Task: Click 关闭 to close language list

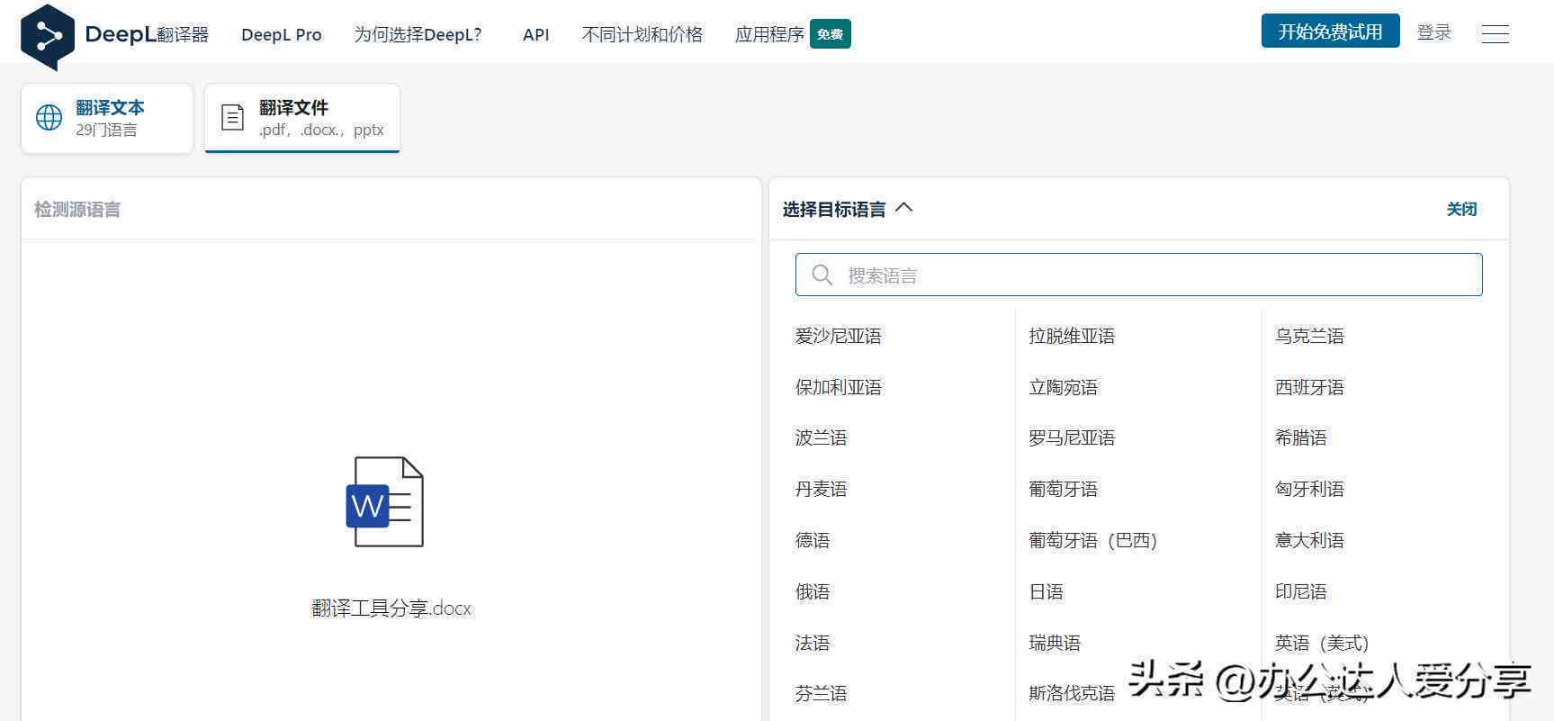Action: 1461,209
